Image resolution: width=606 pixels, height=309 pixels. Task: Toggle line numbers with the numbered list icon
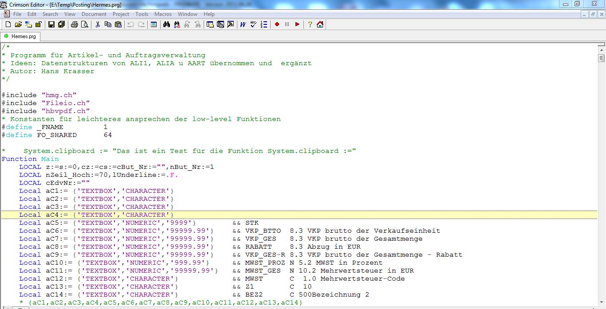tap(264, 24)
